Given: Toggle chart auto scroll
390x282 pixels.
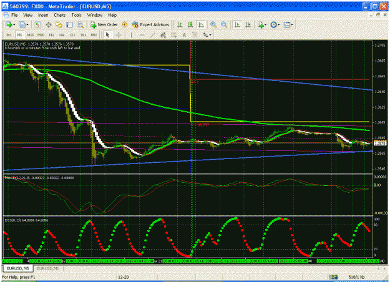Looking at the screenshot, I should tap(237, 24).
